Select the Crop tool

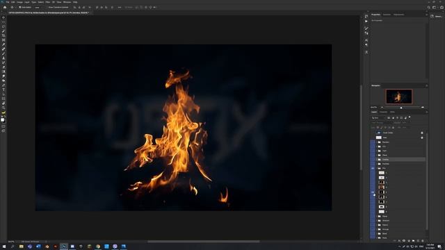tap(3, 35)
